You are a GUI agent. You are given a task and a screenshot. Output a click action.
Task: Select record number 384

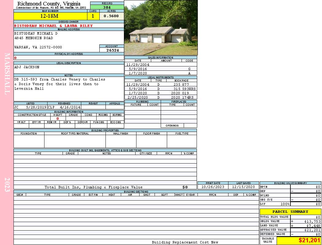click(x=107, y=7)
